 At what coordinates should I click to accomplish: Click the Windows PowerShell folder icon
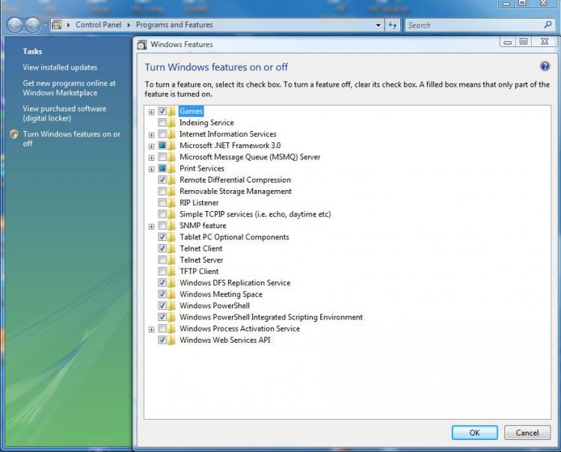[172, 305]
